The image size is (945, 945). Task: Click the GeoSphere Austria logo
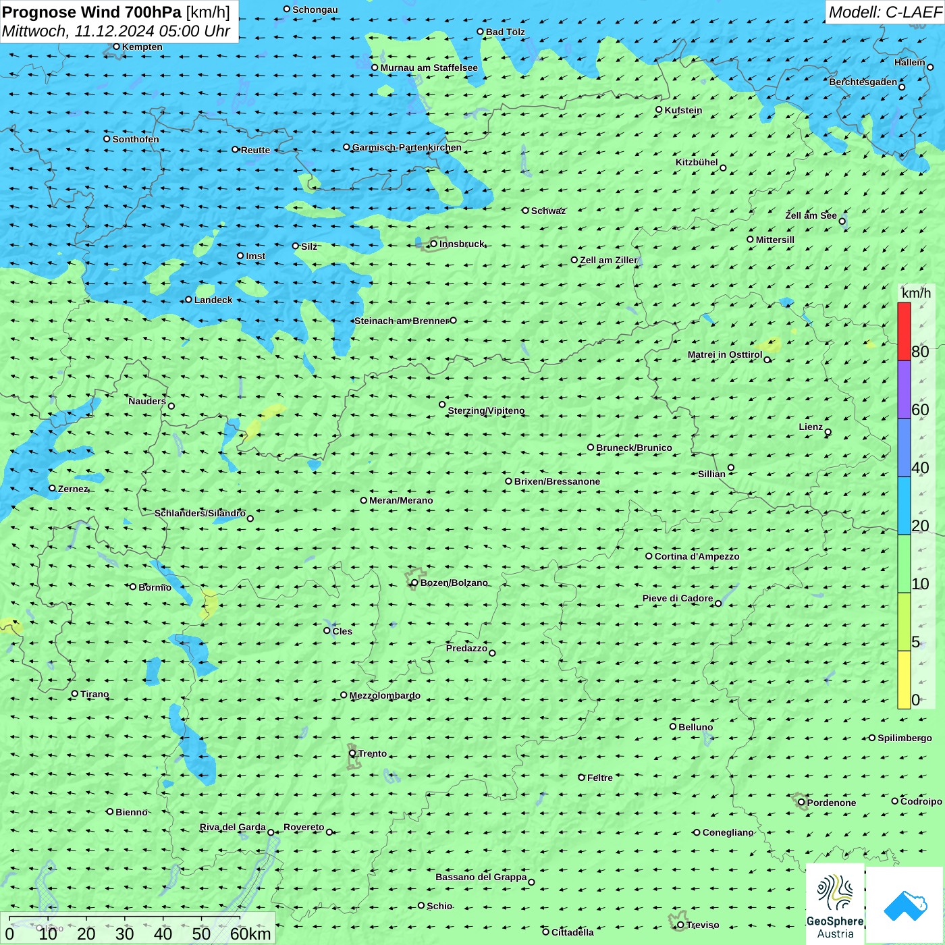835,905
